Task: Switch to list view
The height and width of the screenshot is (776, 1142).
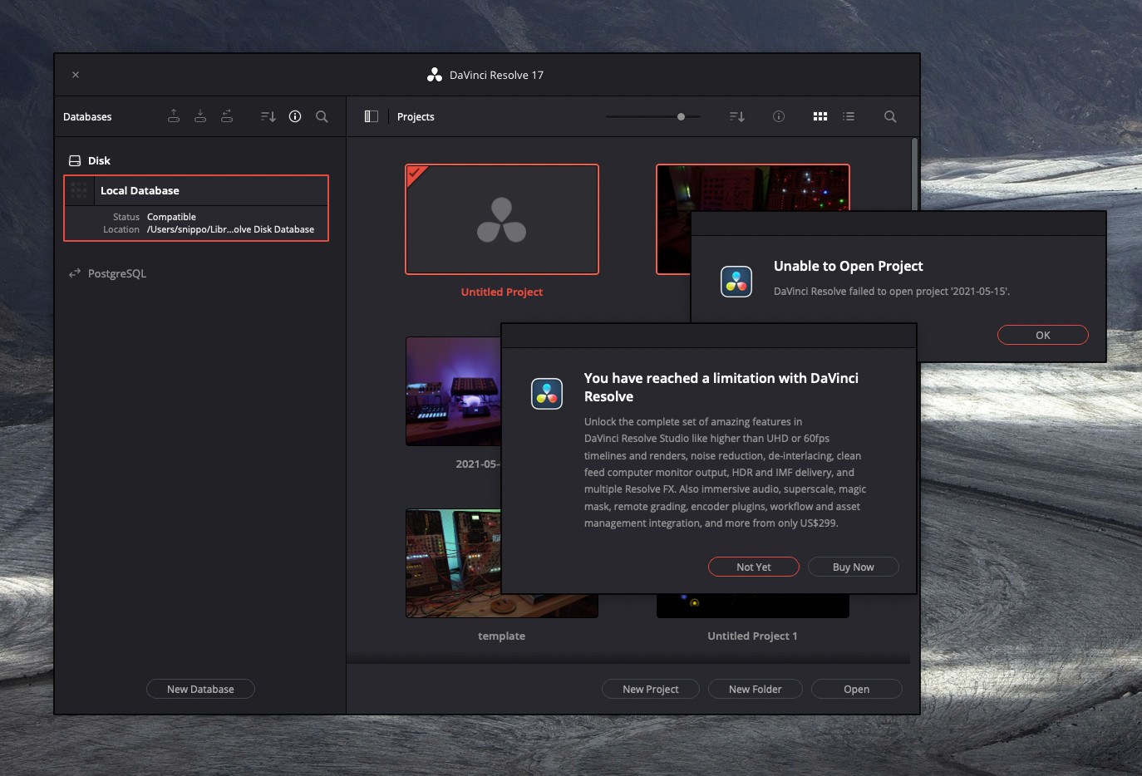Action: click(849, 116)
